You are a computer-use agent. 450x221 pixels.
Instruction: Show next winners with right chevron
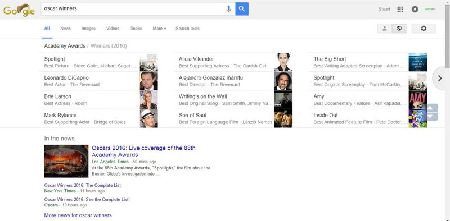click(440, 78)
